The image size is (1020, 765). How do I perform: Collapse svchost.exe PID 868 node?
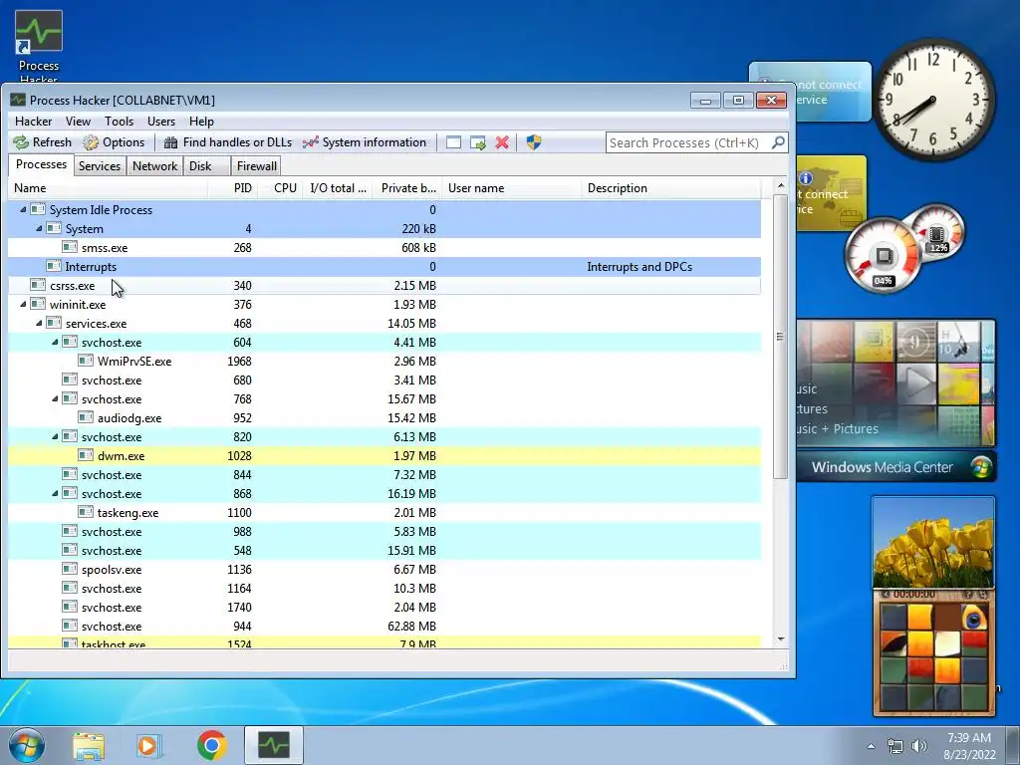click(56, 493)
